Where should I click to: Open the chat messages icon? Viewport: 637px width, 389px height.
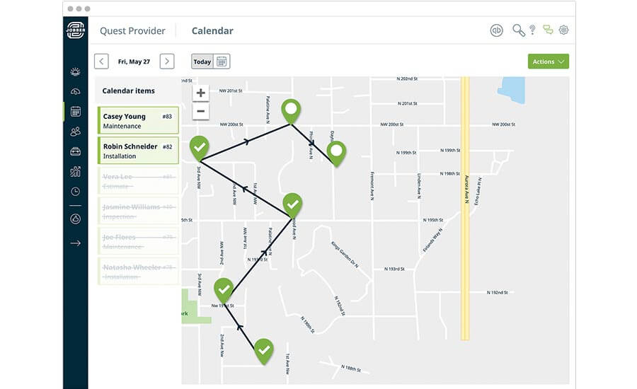548,30
